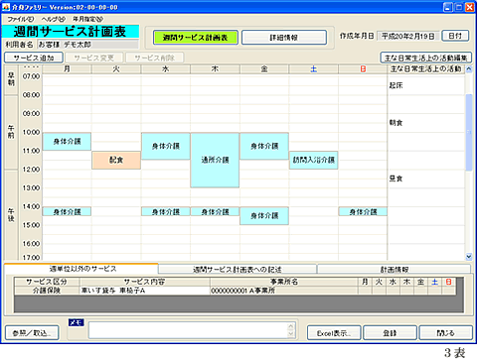Click the メモ text field
The image size is (477, 359).
pos(188,330)
